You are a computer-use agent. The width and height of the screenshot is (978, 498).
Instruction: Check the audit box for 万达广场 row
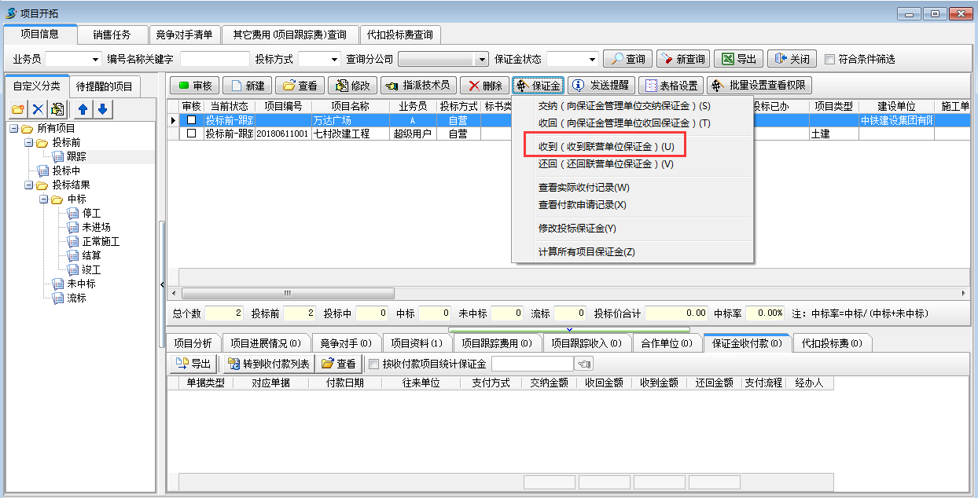(x=191, y=120)
